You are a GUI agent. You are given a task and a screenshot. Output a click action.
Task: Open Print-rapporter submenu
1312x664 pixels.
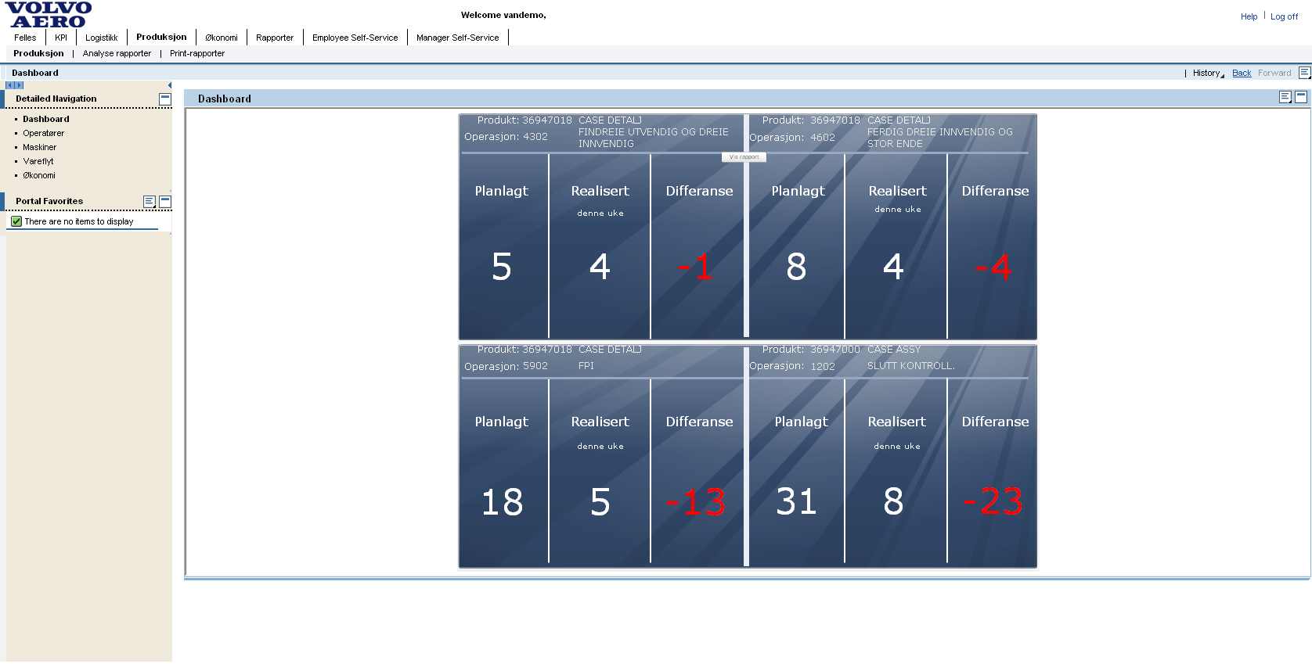(197, 54)
